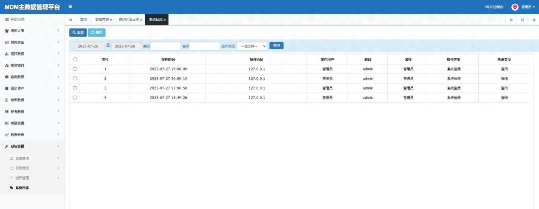
Task: Click the 所在地址 column header
Action: (256, 59)
